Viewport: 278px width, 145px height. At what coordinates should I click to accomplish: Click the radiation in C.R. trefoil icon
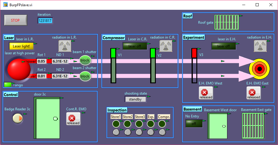[x=166, y=45]
